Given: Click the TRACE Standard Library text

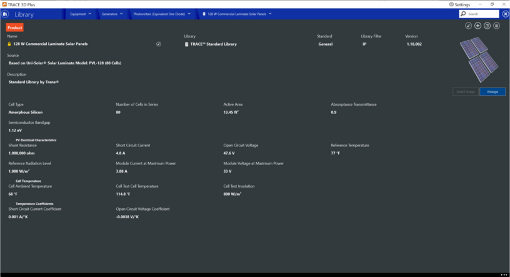Looking at the screenshot, I should coord(213,44).
